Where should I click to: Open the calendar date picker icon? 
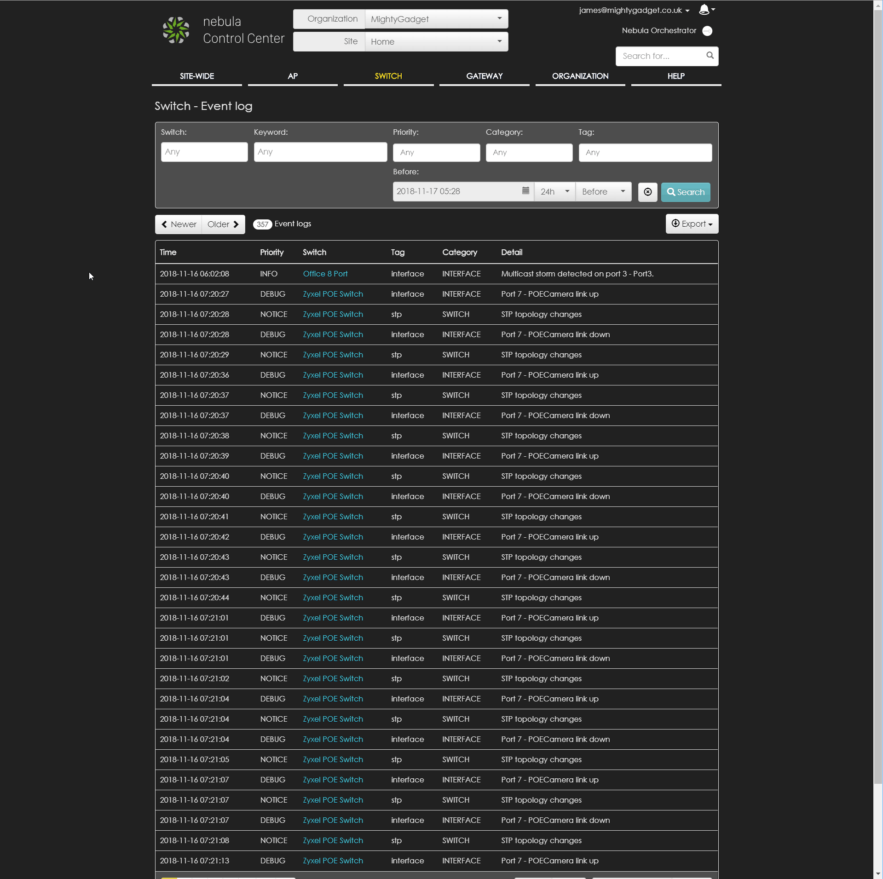[525, 191]
